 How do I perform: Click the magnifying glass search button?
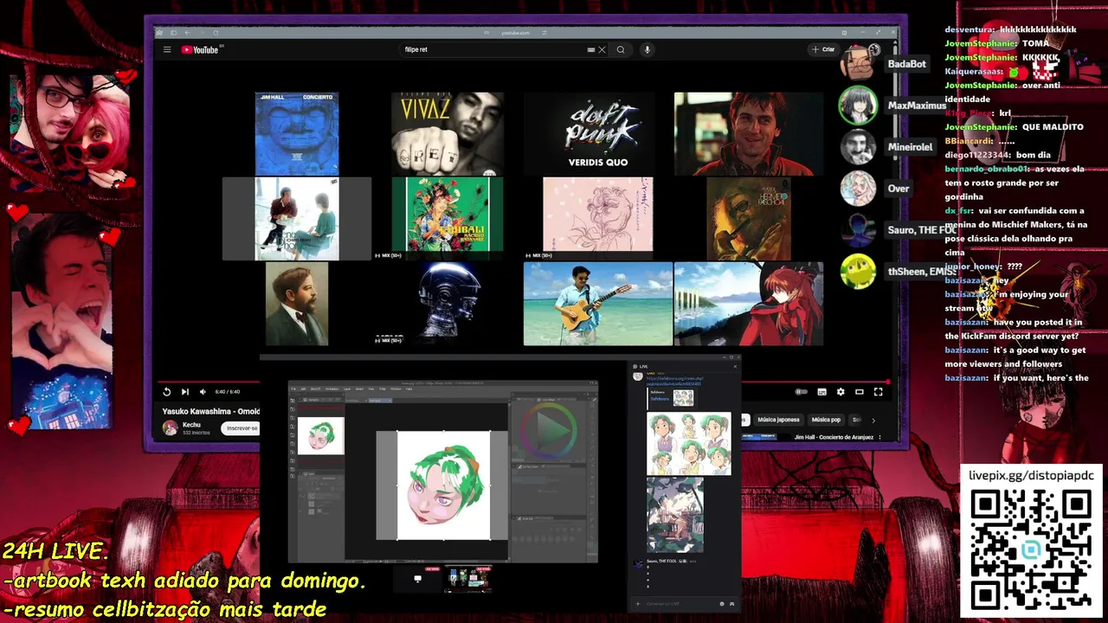pyautogui.click(x=621, y=49)
